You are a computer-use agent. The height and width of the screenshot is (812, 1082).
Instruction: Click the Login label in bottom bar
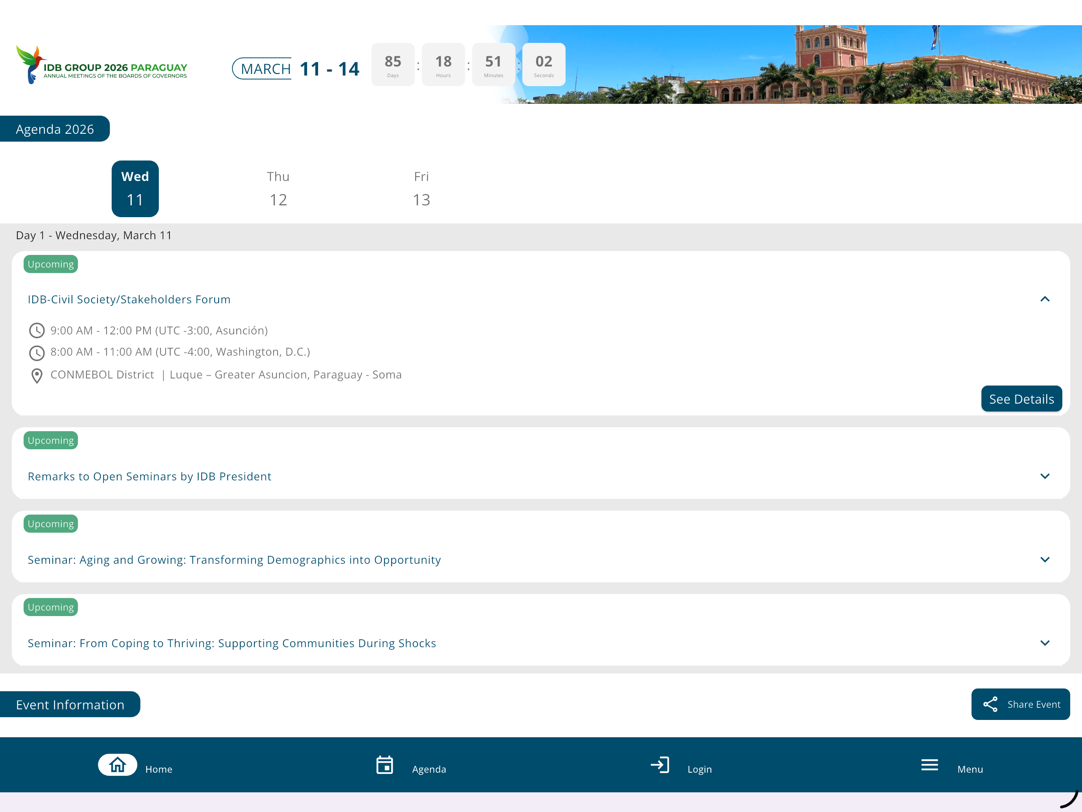click(x=699, y=769)
